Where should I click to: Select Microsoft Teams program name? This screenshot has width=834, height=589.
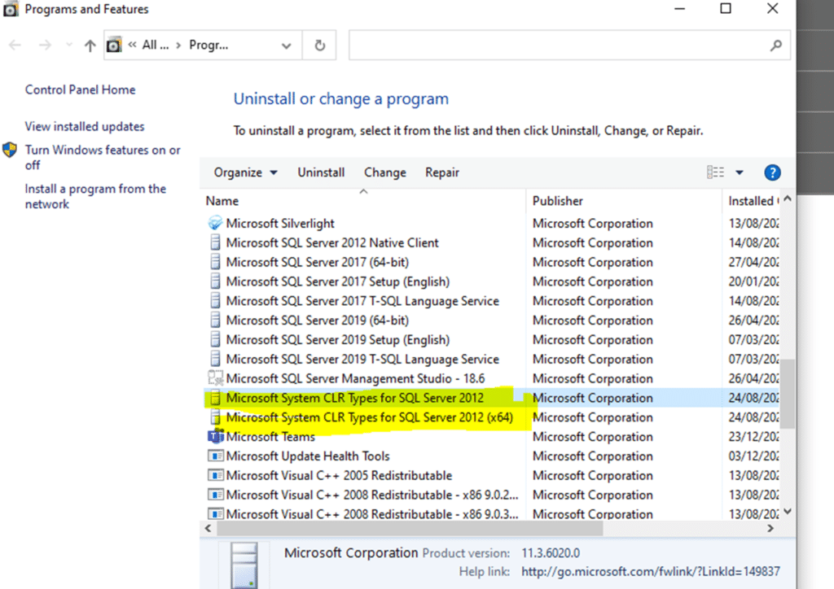270,437
